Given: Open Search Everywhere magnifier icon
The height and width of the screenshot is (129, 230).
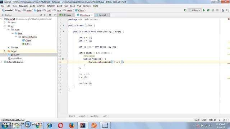Looking at the screenshot, I should (227, 10).
